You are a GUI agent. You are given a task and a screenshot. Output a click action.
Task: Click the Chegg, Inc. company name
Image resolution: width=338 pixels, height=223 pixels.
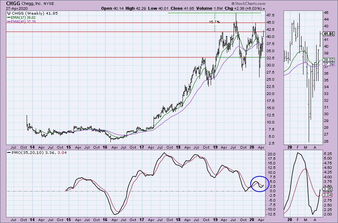(32, 4)
